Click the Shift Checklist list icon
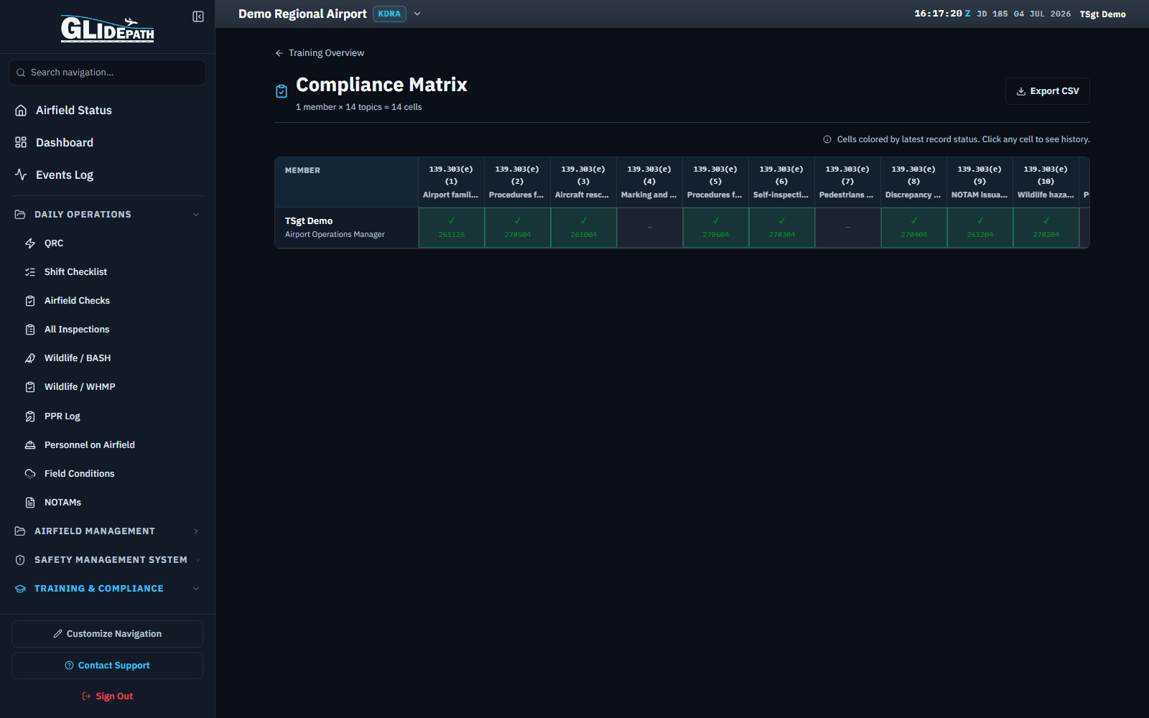Screen dimensions: 1149x718 point(30,272)
